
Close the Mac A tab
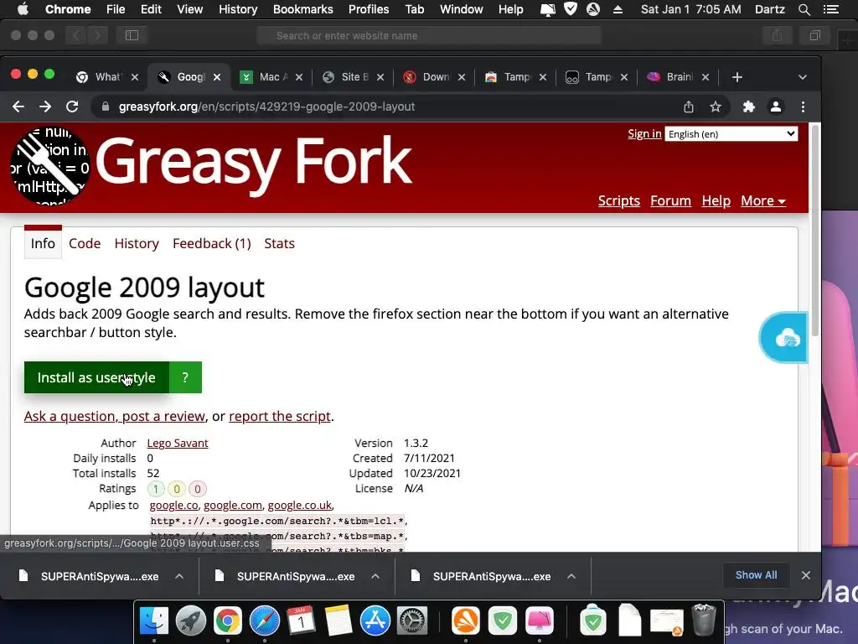pos(299,77)
